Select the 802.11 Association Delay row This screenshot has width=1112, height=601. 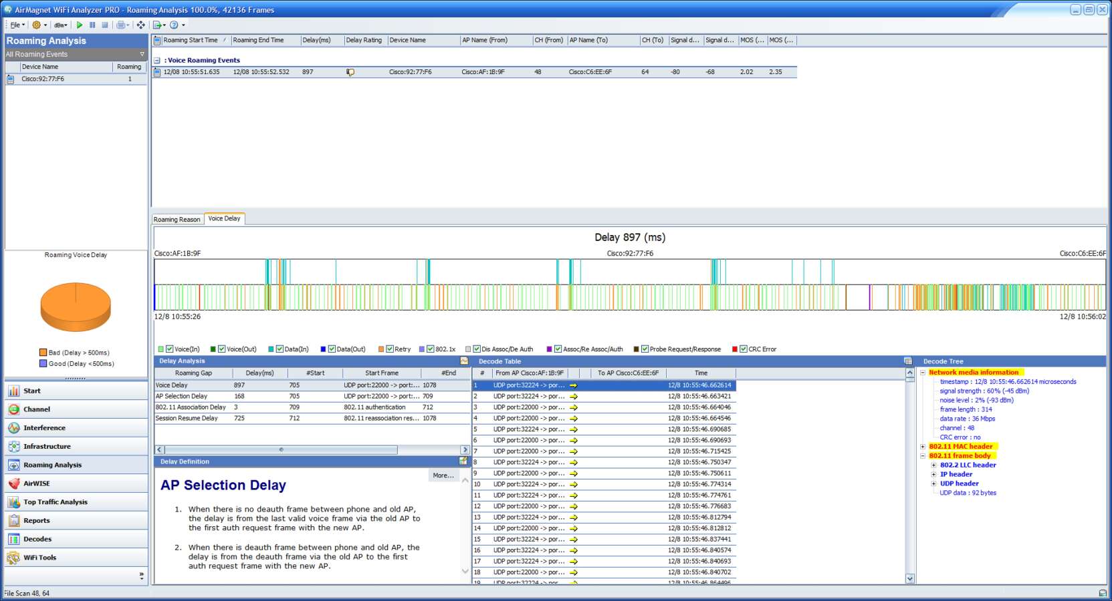312,407
